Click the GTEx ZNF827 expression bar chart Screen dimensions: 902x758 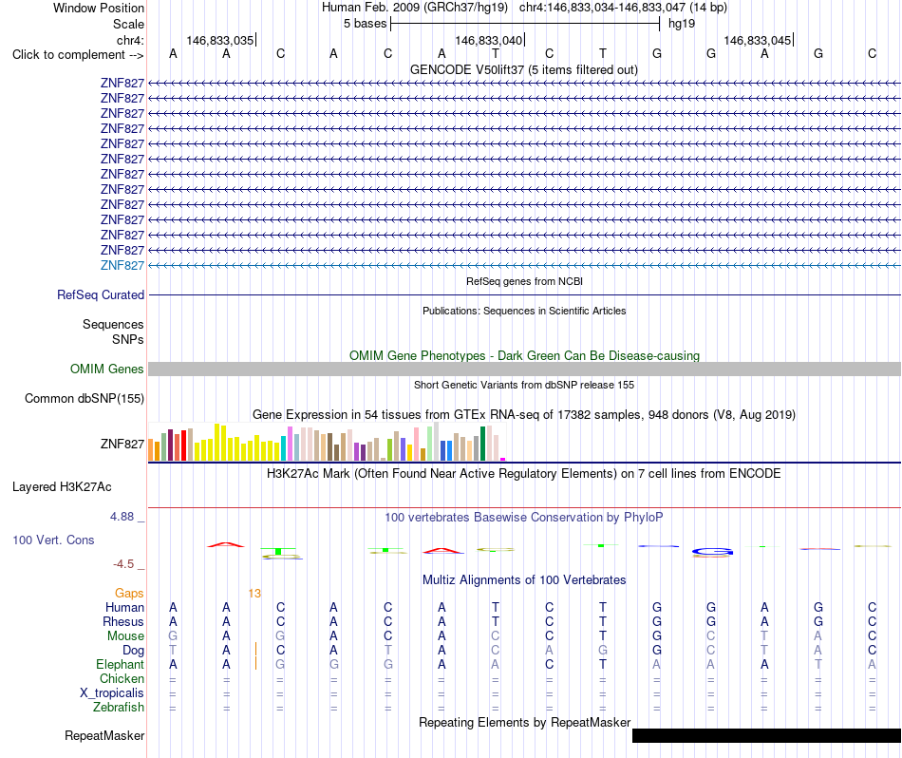[327, 442]
